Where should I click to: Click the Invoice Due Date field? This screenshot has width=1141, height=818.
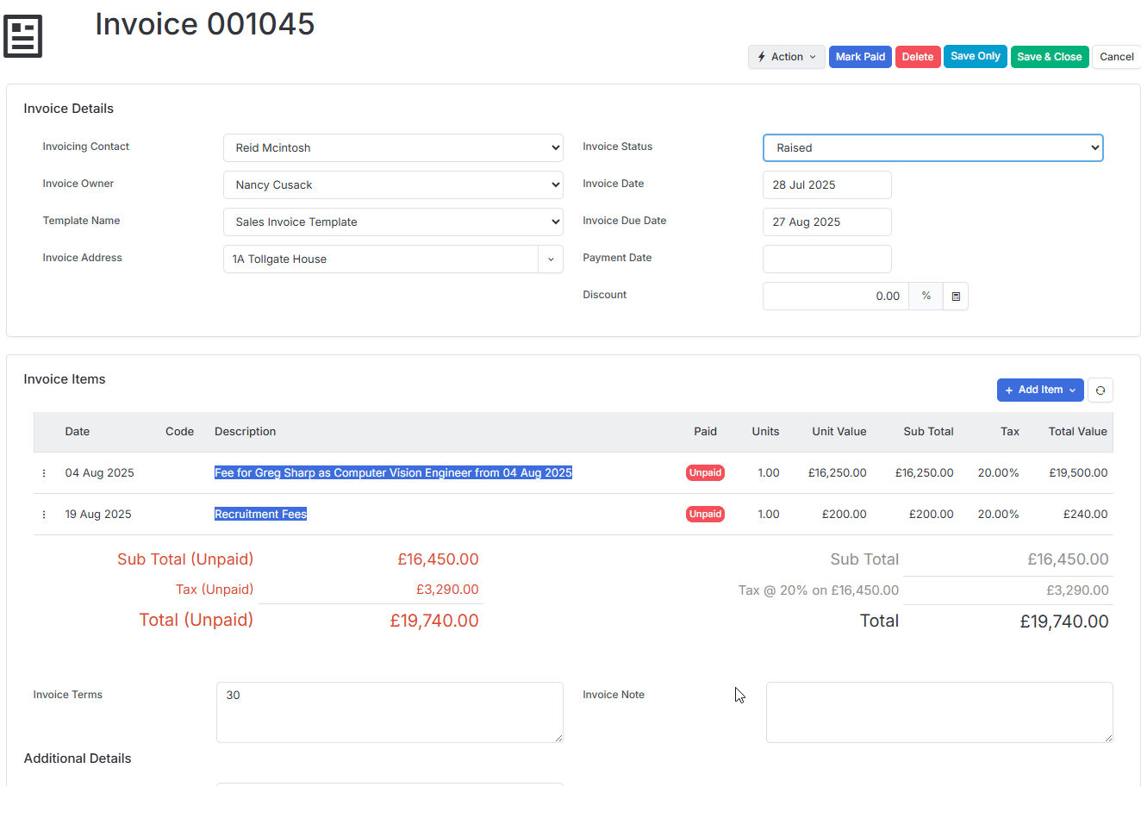(x=827, y=222)
